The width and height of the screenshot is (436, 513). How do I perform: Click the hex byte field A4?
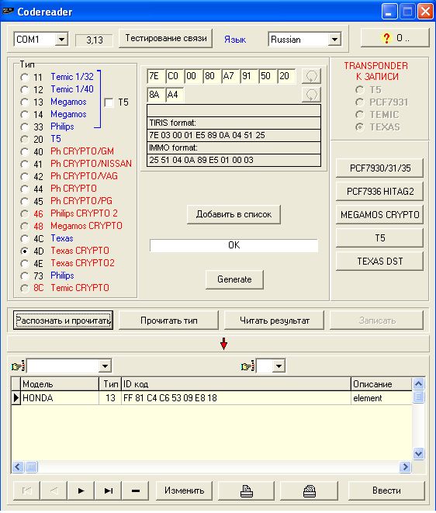[x=175, y=95]
